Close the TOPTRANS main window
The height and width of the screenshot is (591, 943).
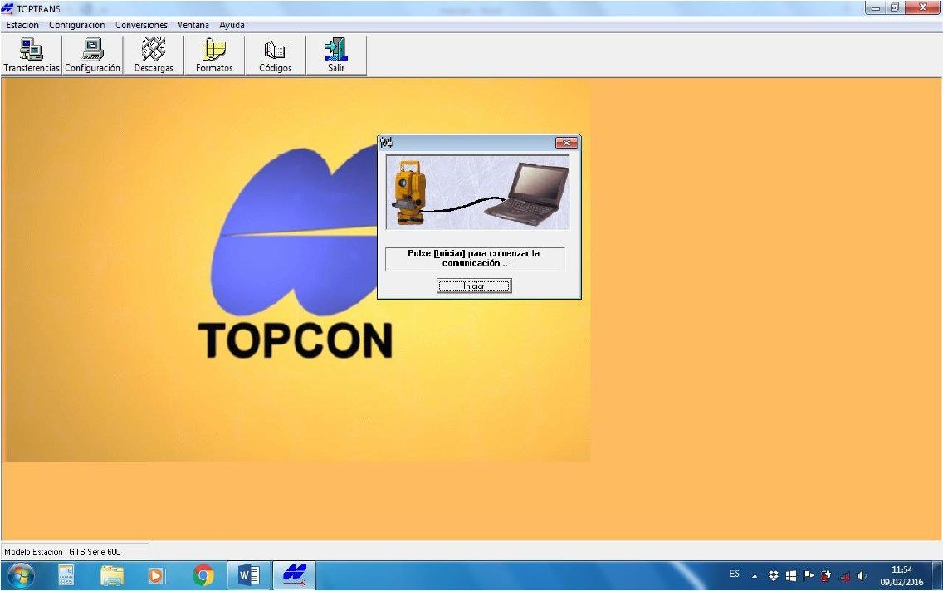click(x=922, y=7)
